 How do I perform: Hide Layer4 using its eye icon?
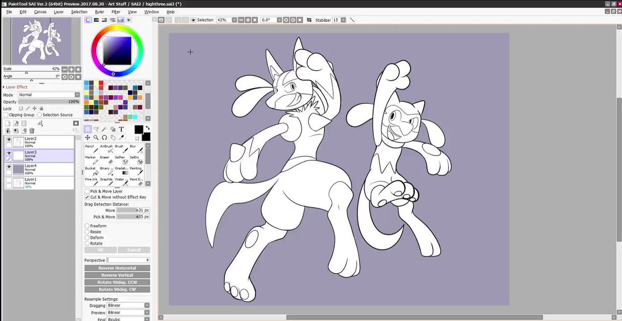tap(9, 166)
